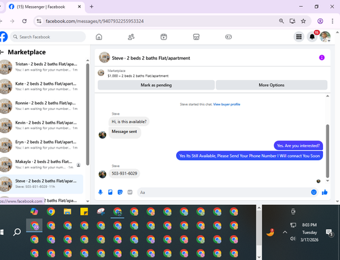Show hidden system tray icons

coord(285,232)
